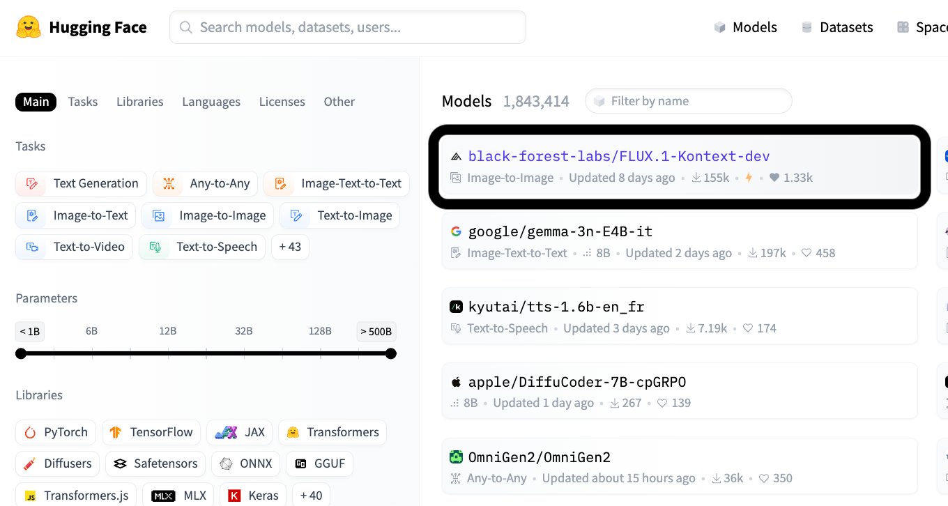The width and height of the screenshot is (948, 506).
Task: Toggle the TensorFlow library filter
Action: click(x=151, y=433)
